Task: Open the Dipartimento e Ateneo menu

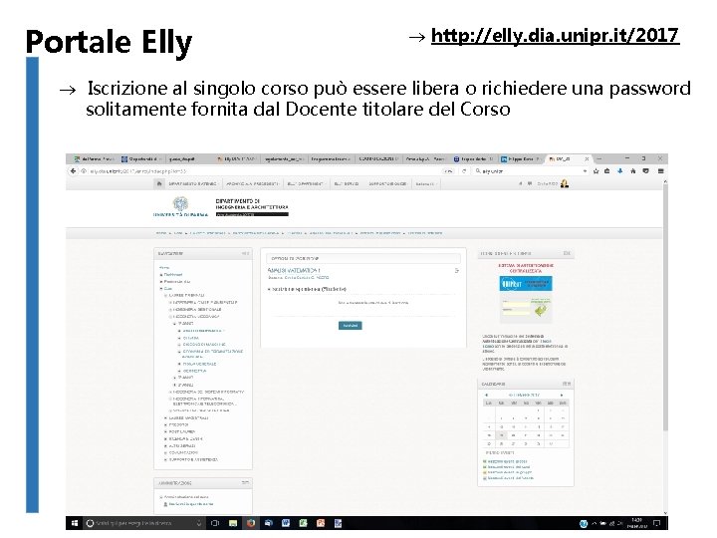Action: point(193,184)
